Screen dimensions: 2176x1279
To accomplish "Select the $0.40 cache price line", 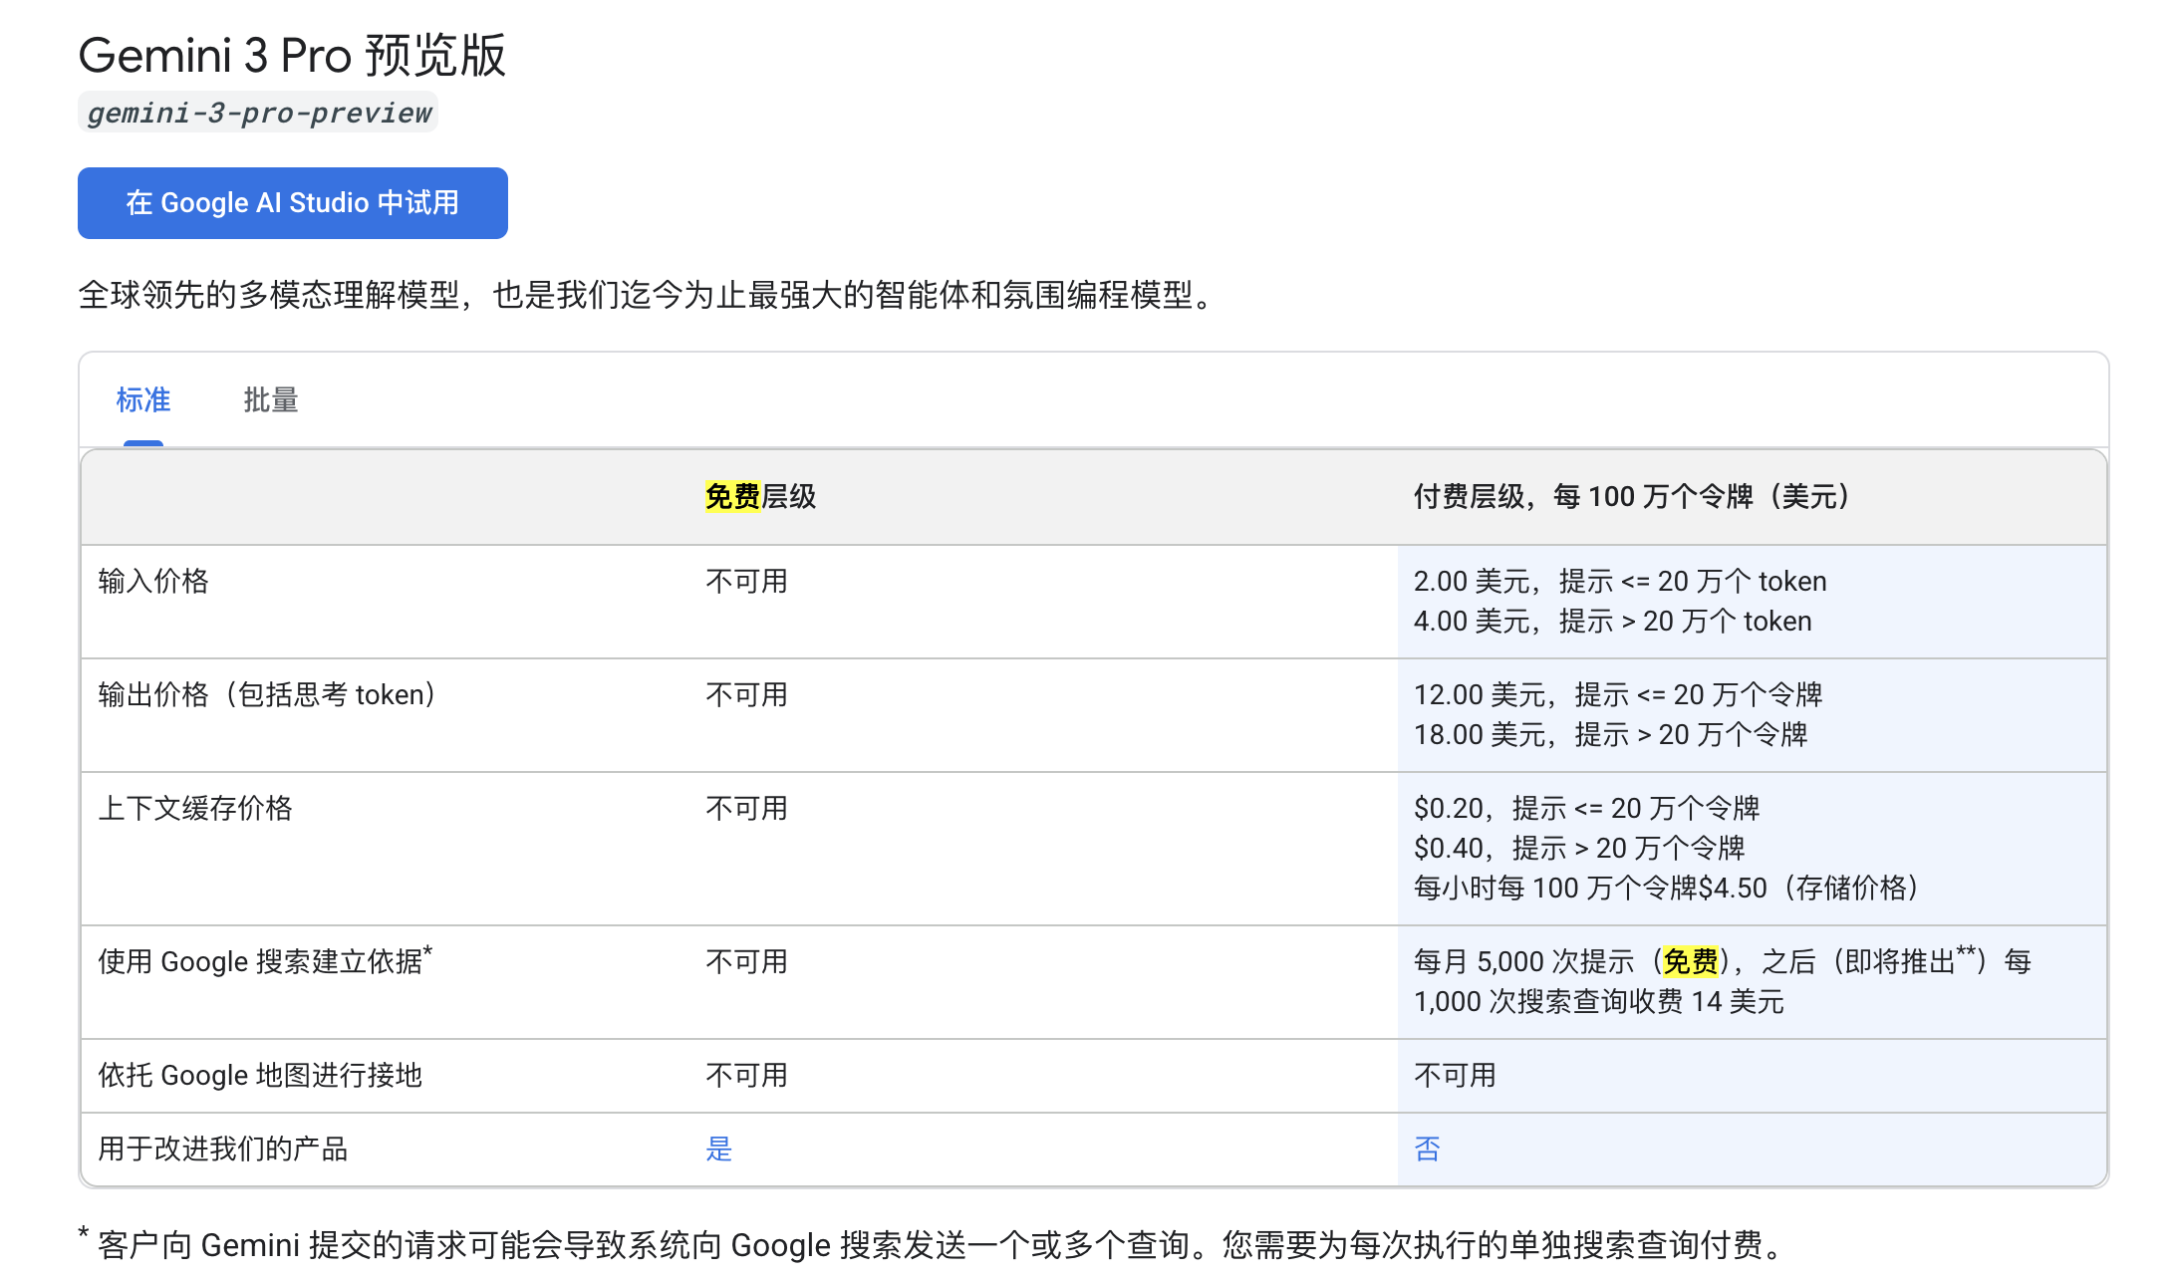I will (x=1580, y=848).
